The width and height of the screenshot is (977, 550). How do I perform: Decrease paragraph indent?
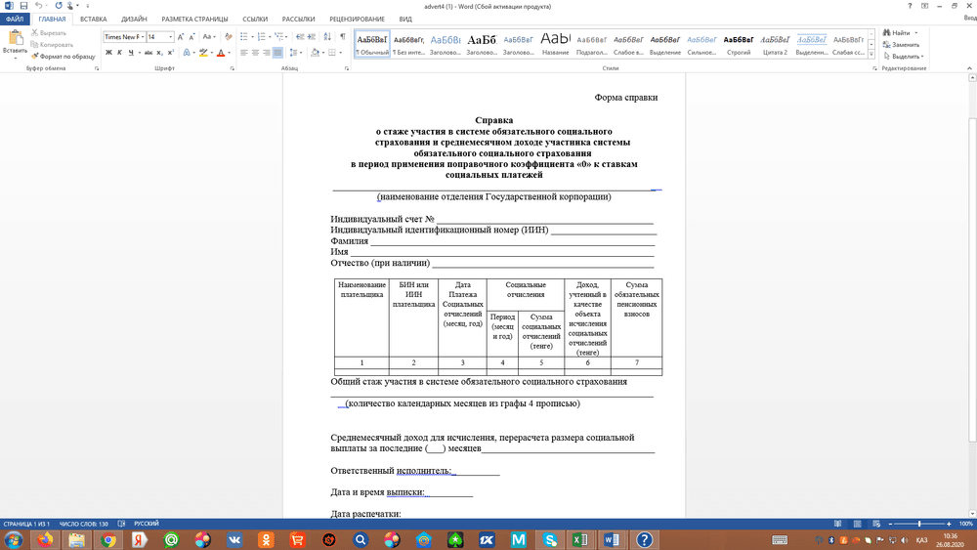click(x=300, y=37)
